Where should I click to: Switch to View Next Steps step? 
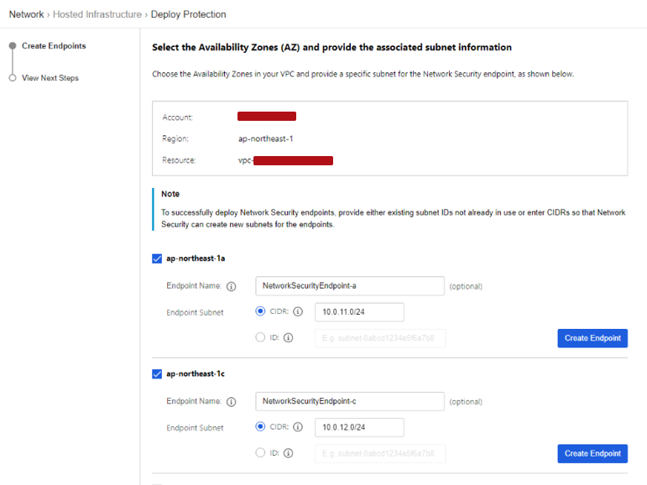tap(50, 78)
